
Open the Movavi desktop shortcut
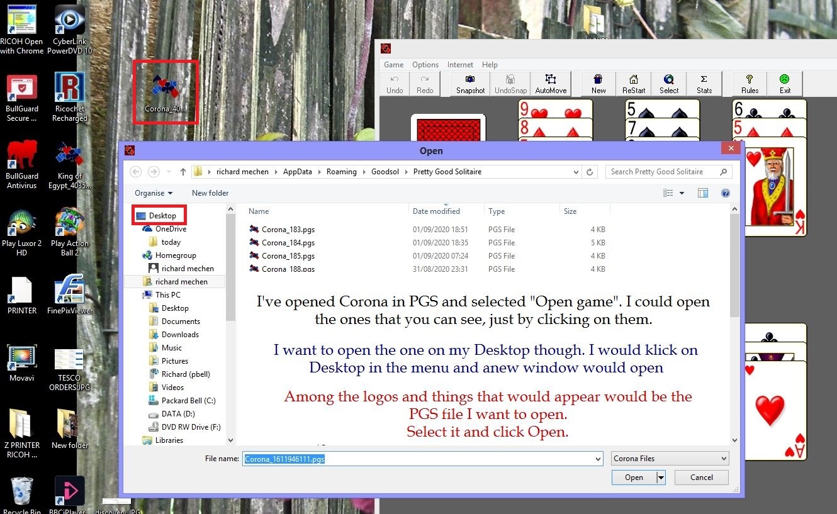click(x=22, y=363)
